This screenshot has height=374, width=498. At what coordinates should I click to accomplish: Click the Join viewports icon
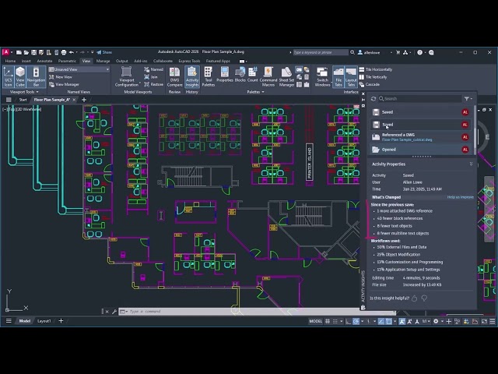(146, 77)
